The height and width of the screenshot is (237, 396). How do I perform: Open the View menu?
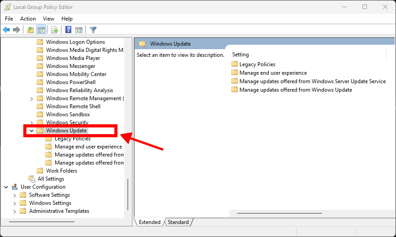(x=48, y=19)
